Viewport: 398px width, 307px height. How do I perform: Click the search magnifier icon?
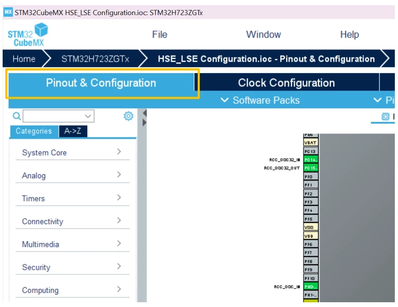tap(16, 116)
